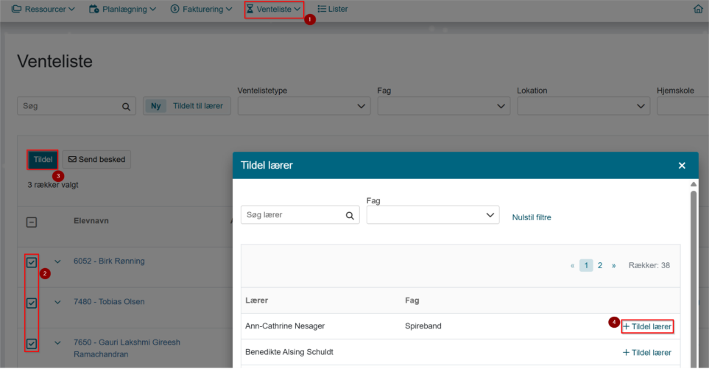This screenshot has height=369, width=709.
Task: Click Nulstil filtre link
Action: point(532,217)
